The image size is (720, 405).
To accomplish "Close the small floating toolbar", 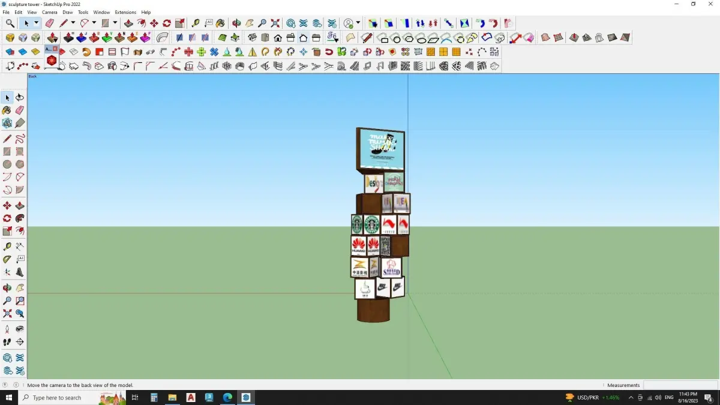I will pos(55,49).
